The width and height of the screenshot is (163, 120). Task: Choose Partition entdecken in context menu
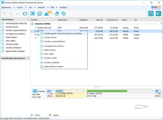[64, 63]
